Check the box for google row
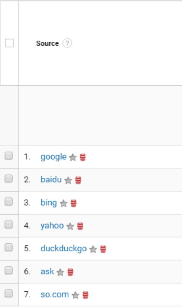This screenshot has width=182, height=308. 9,155
